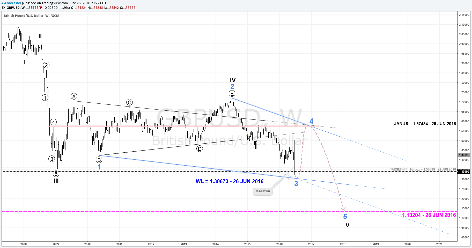Select the circled B wave label
The width and height of the screenshot is (472, 248).
(x=99, y=160)
